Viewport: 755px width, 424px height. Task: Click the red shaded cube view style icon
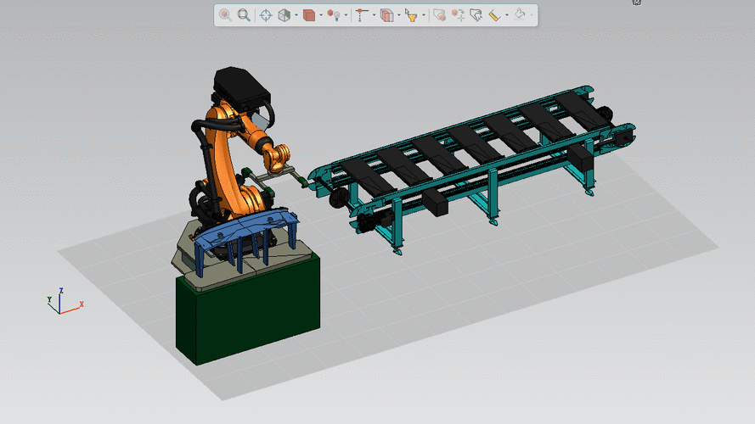point(309,15)
